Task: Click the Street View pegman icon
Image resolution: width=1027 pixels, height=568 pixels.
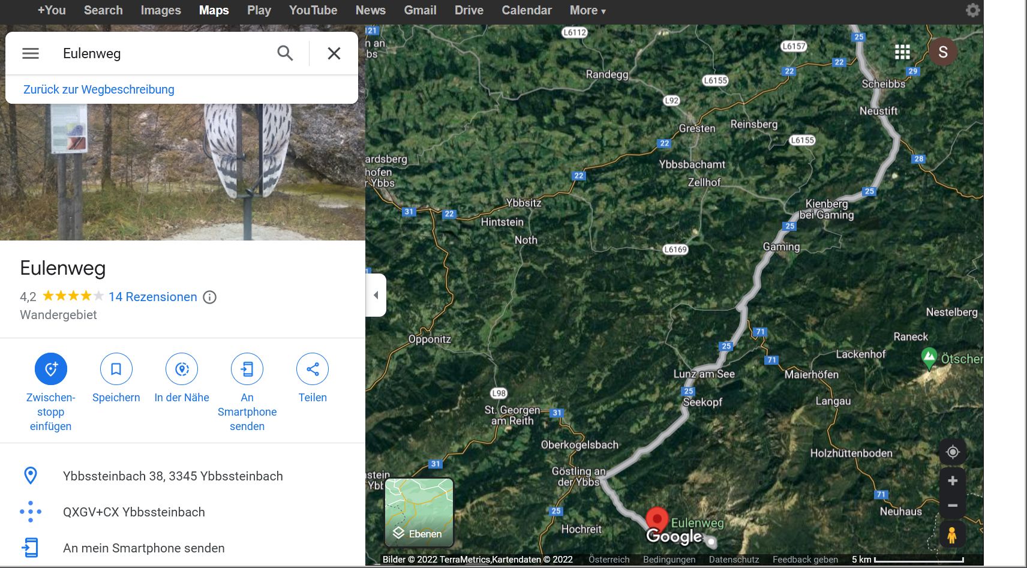Action: (952, 534)
